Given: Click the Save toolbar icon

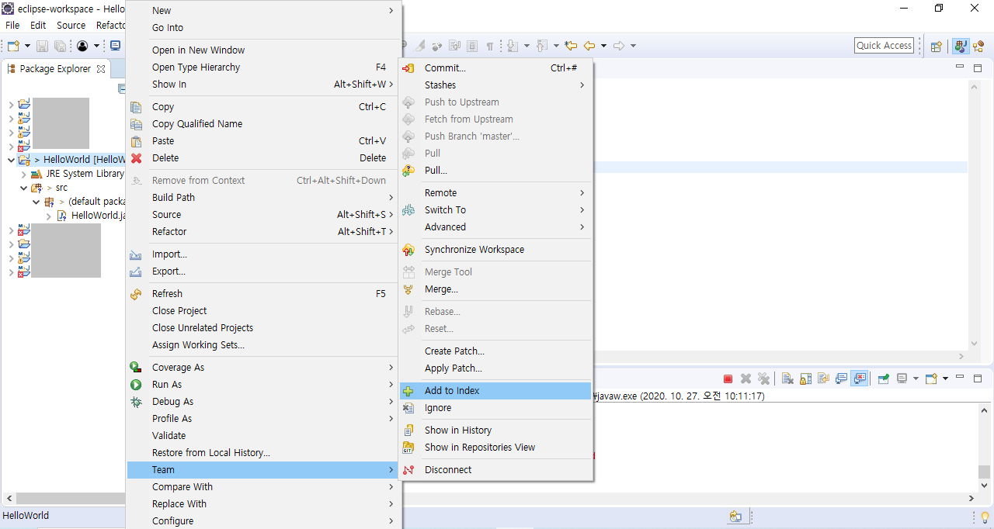Looking at the screenshot, I should point(42,46).
